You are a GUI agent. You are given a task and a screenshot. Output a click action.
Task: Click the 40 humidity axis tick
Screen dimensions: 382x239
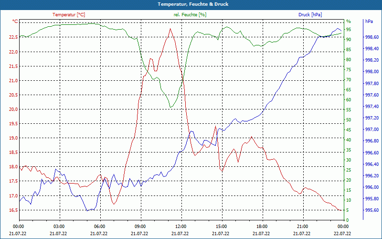tap(349, 140)
